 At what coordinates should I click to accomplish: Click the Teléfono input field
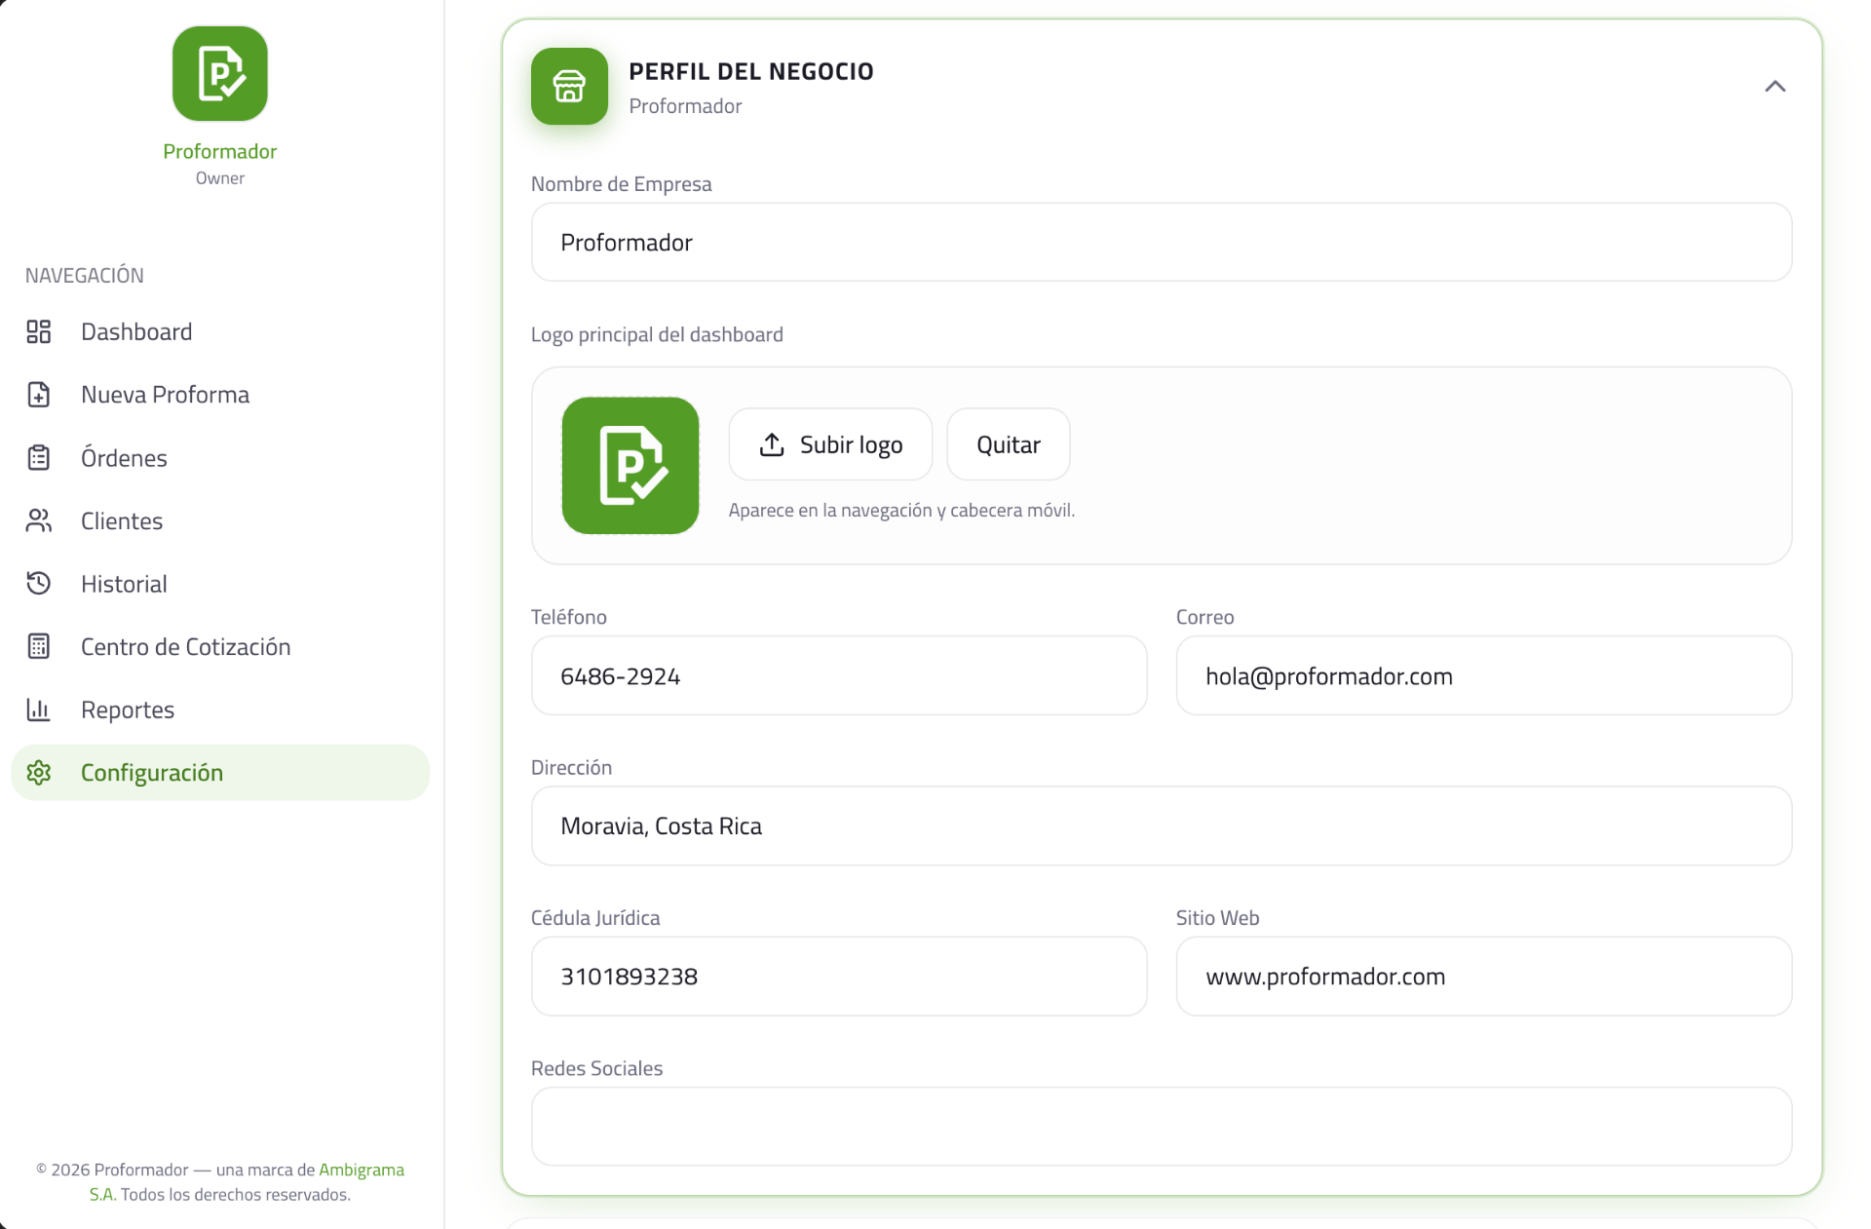[839, 676]
